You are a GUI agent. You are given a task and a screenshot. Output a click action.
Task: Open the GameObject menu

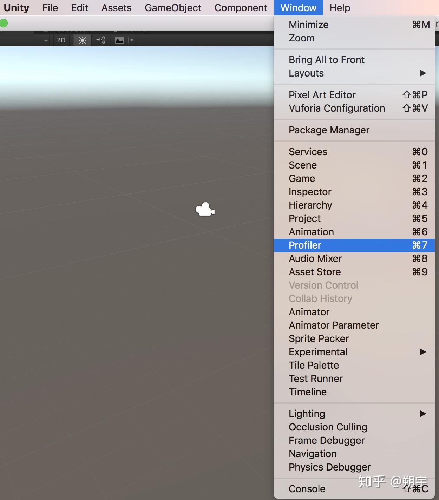point(173,8)
